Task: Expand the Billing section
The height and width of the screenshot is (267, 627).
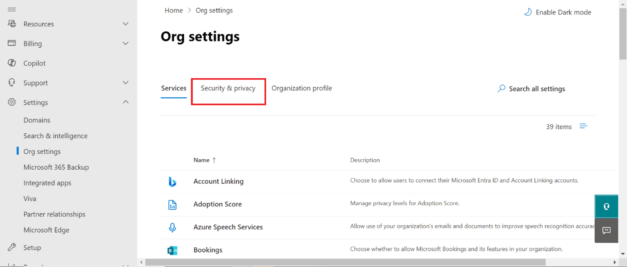Action: pyautogui.click(x=125, y=43)
